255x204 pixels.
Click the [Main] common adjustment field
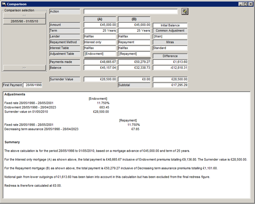170,36
